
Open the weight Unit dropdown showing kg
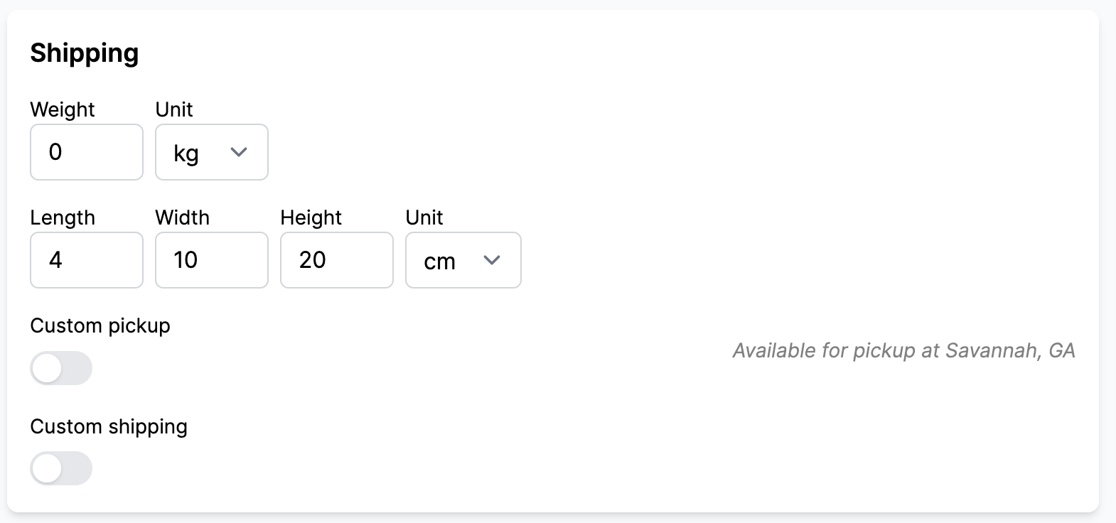(211, 152)
